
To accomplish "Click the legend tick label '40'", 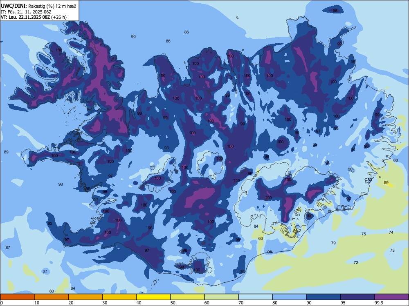I will click(139, 303).
